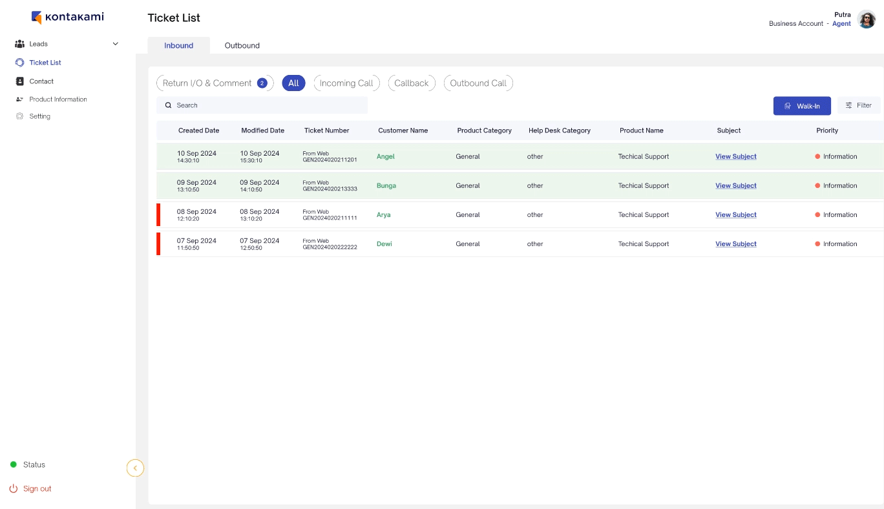Collapse the sidebar with arrow button

pos(135,468)
